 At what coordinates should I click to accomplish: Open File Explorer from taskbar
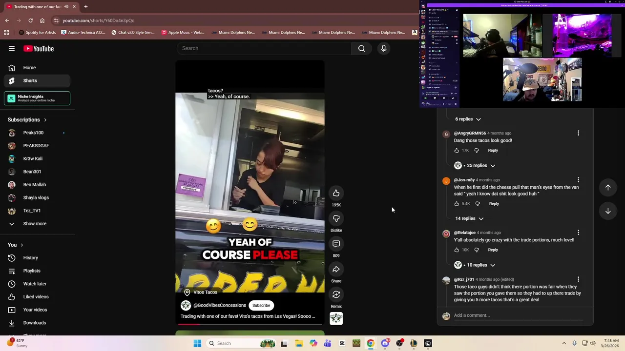(299, 343)
